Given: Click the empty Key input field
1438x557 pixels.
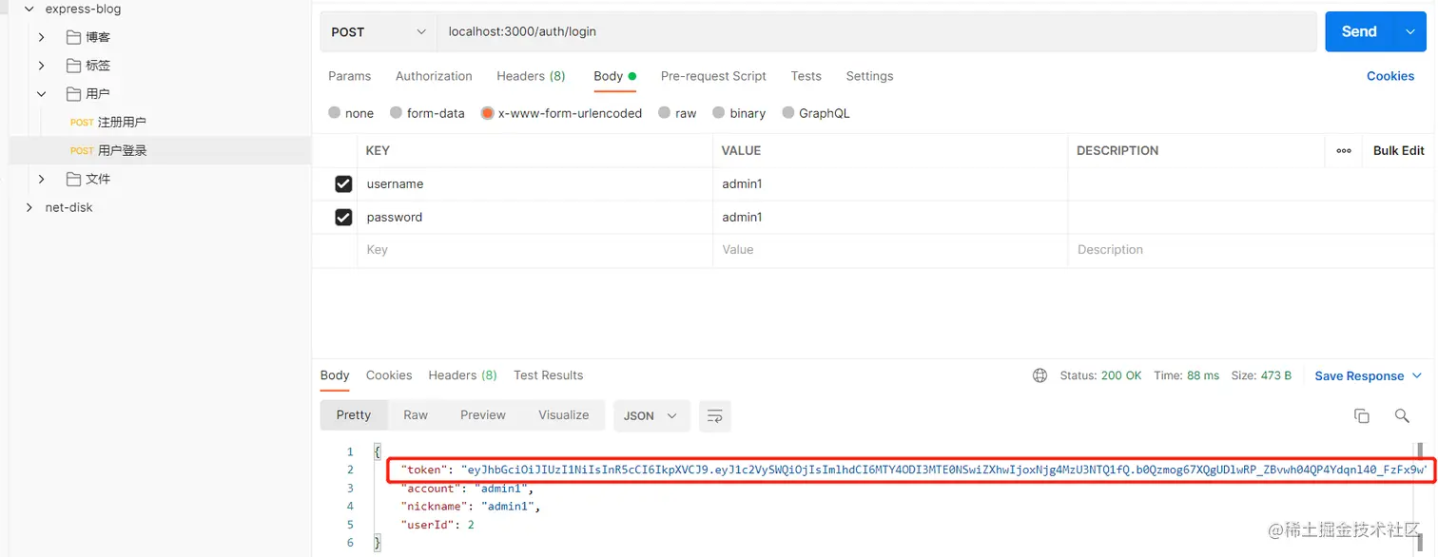Looking at the screenshot, I should click(534, 250).
